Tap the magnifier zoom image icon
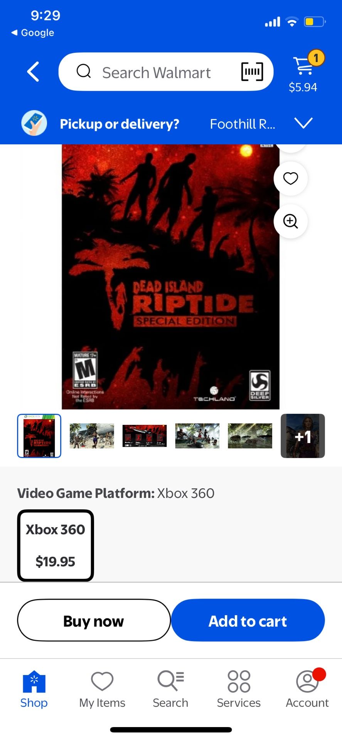342x741 pixels. click(290, 221)
